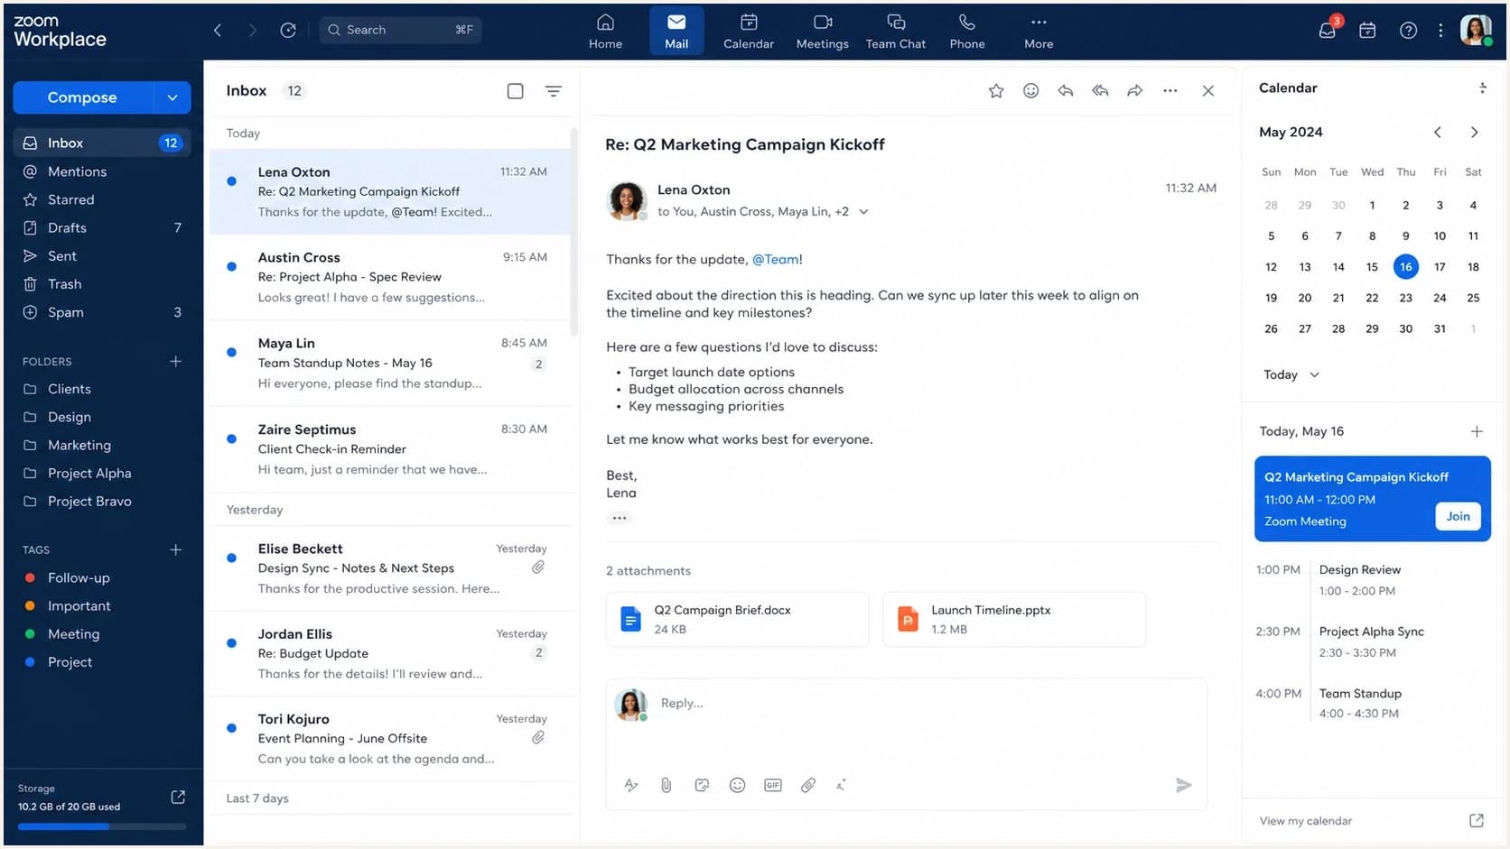Refresh using the reload icon
The height and width of the screenshot is (849, 1510).
pyautogui.click(x=288, y=30)
